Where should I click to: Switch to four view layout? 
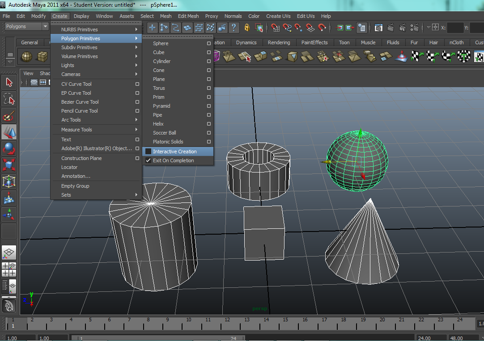[x=9, y=269]
